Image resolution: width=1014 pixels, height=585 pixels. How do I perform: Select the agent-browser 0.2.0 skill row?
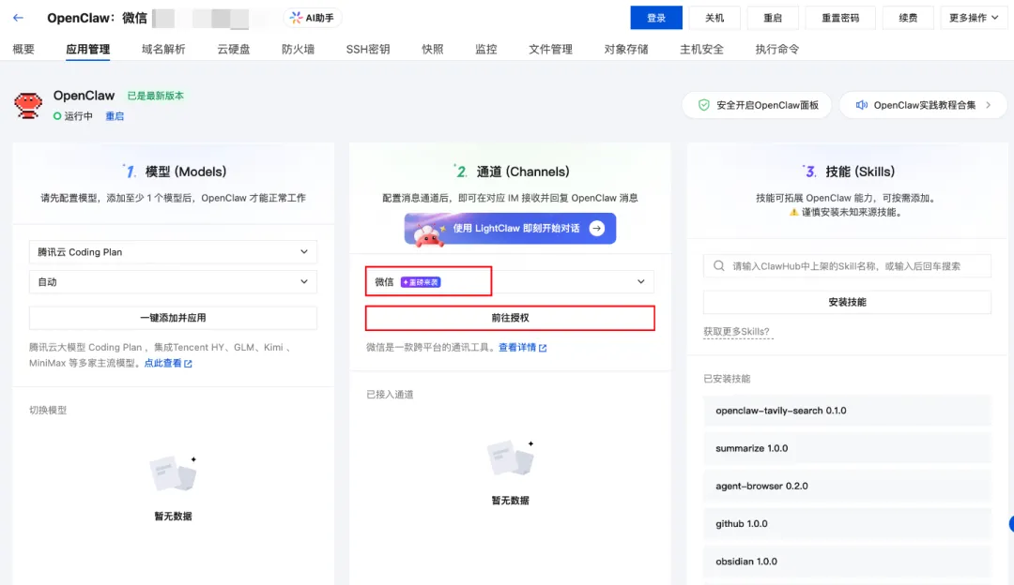pos(847,487)
